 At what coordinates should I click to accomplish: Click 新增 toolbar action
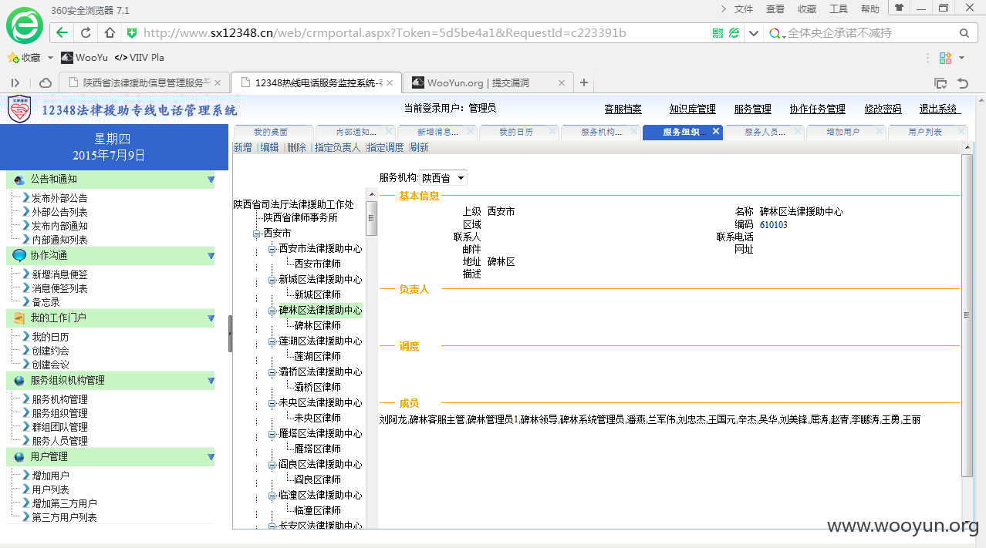[x=243, y=147]
